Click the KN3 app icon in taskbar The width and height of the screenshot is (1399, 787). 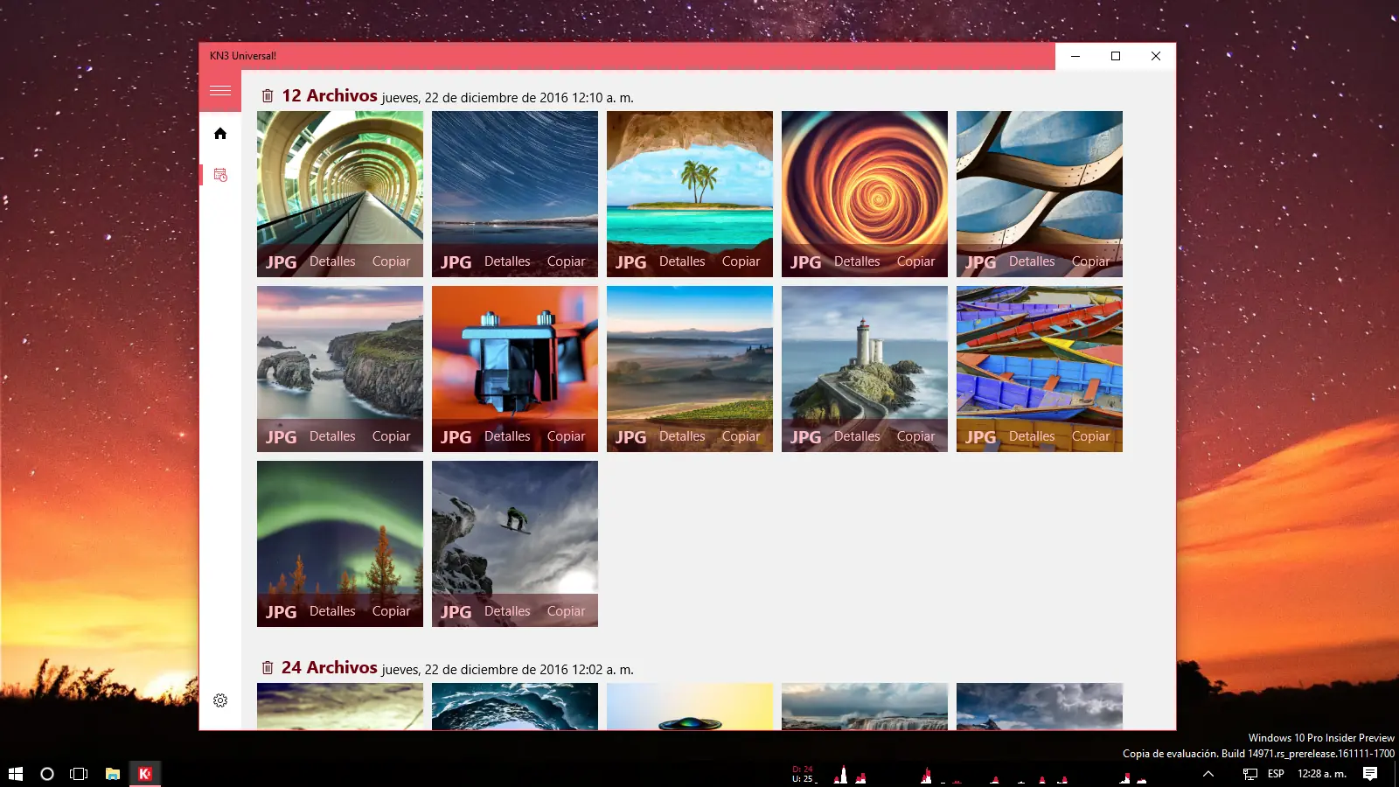[145, 774]
